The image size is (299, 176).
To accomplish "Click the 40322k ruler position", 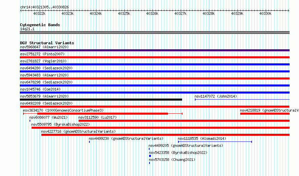I will pos(39,13).
